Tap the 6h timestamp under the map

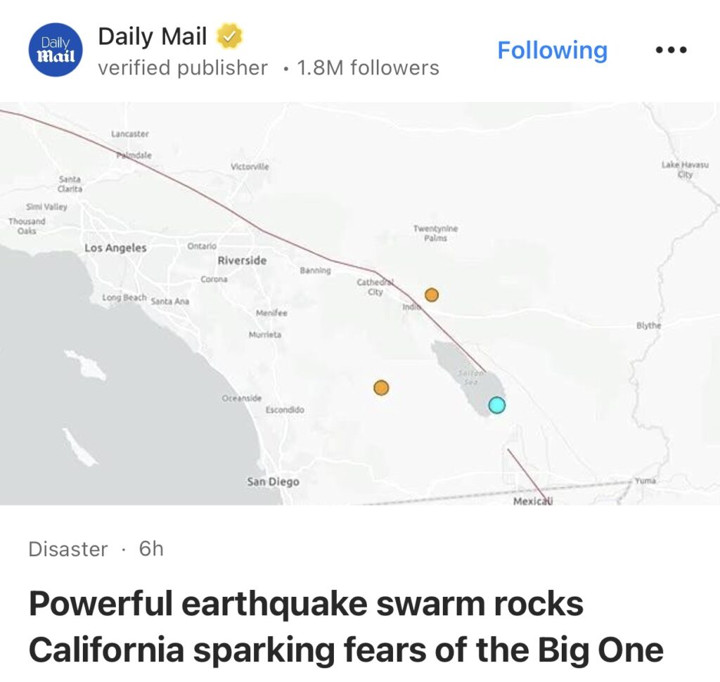pyautogui.click(x=151, y=549)
